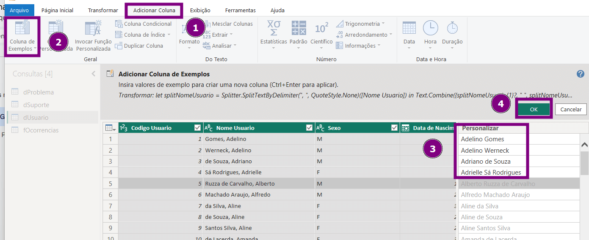Switch to the Exibição tab

coord(200,10)
